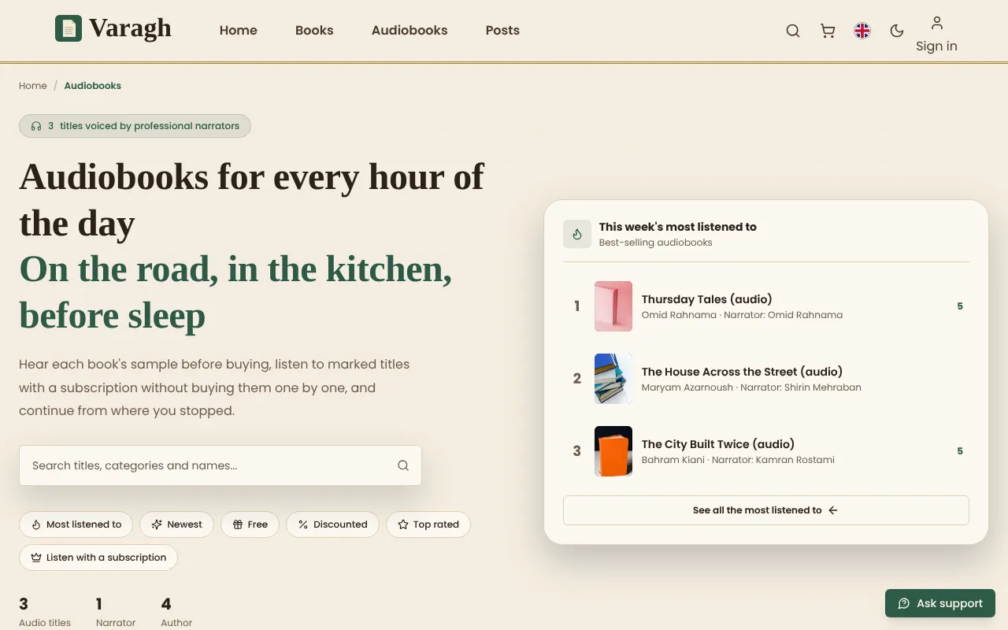Viewport: 1008px width, 630px height.
Task: Navigate to the Posts menu item
Action: click(x=502, y=31)
